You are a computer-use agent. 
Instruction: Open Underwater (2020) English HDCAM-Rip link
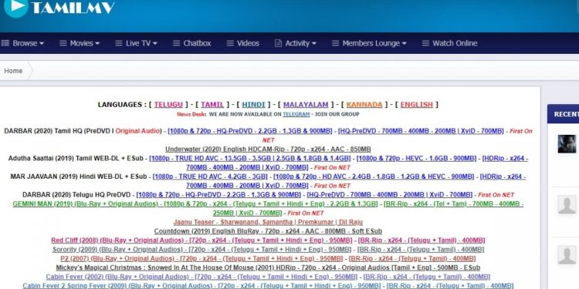click(x=268, y=150)
